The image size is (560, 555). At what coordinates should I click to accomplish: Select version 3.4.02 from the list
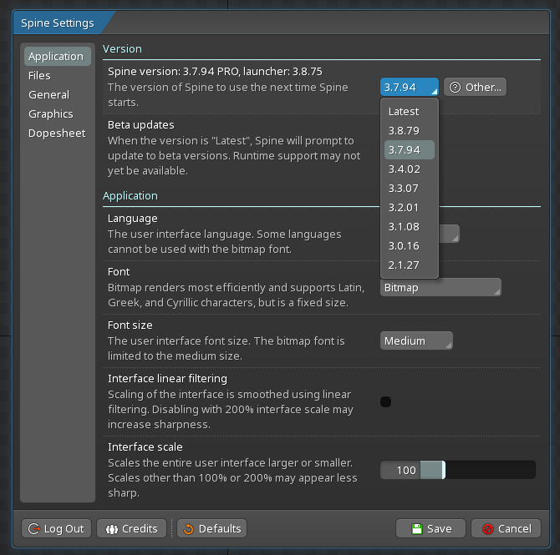click(x=410, y=169)
